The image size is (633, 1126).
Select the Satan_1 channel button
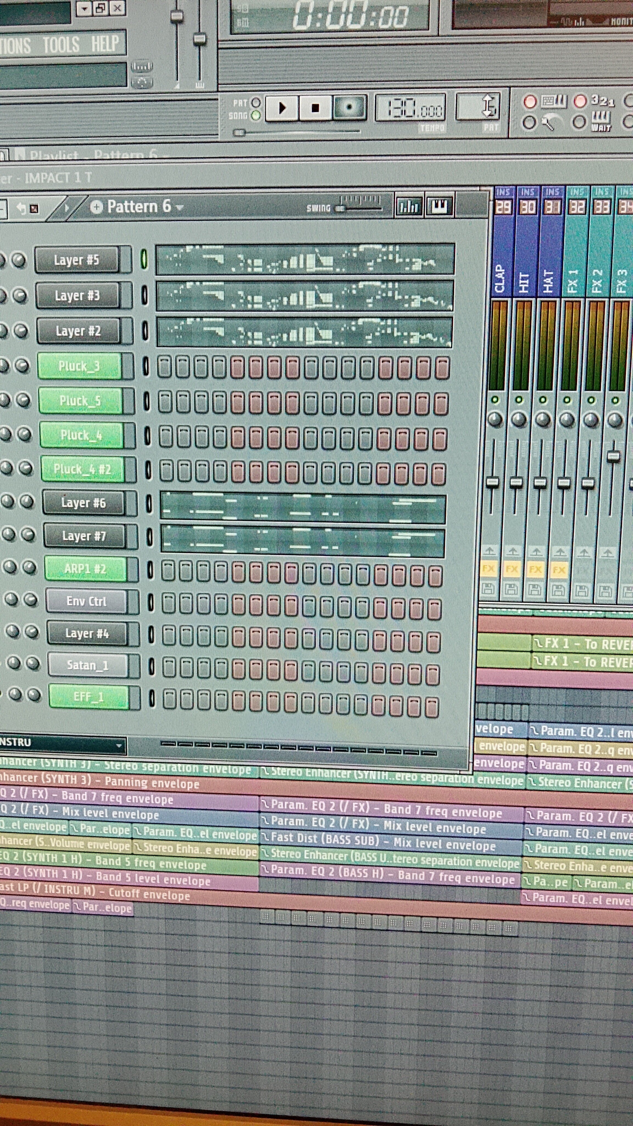[88, 665]
